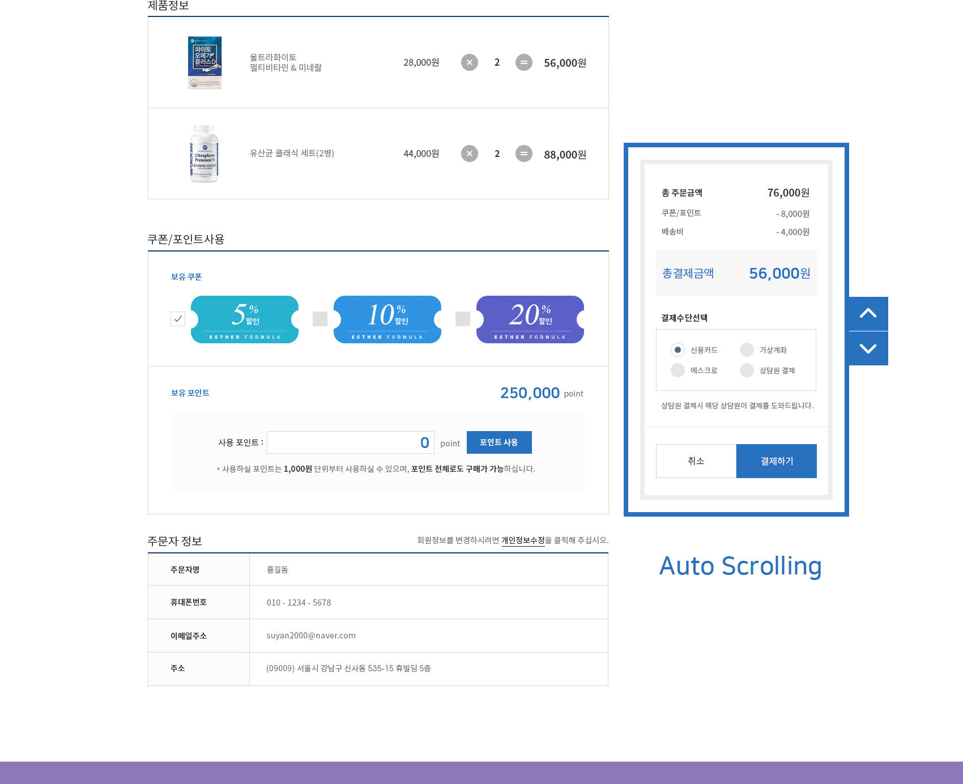This screenshot has height=784, width=963.
Task: Select the 신용카드 payment radio button
Action: click(x=677, y=350)
